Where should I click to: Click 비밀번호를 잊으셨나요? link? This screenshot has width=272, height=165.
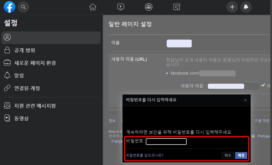pyautogui.click(x=145, y=155)
